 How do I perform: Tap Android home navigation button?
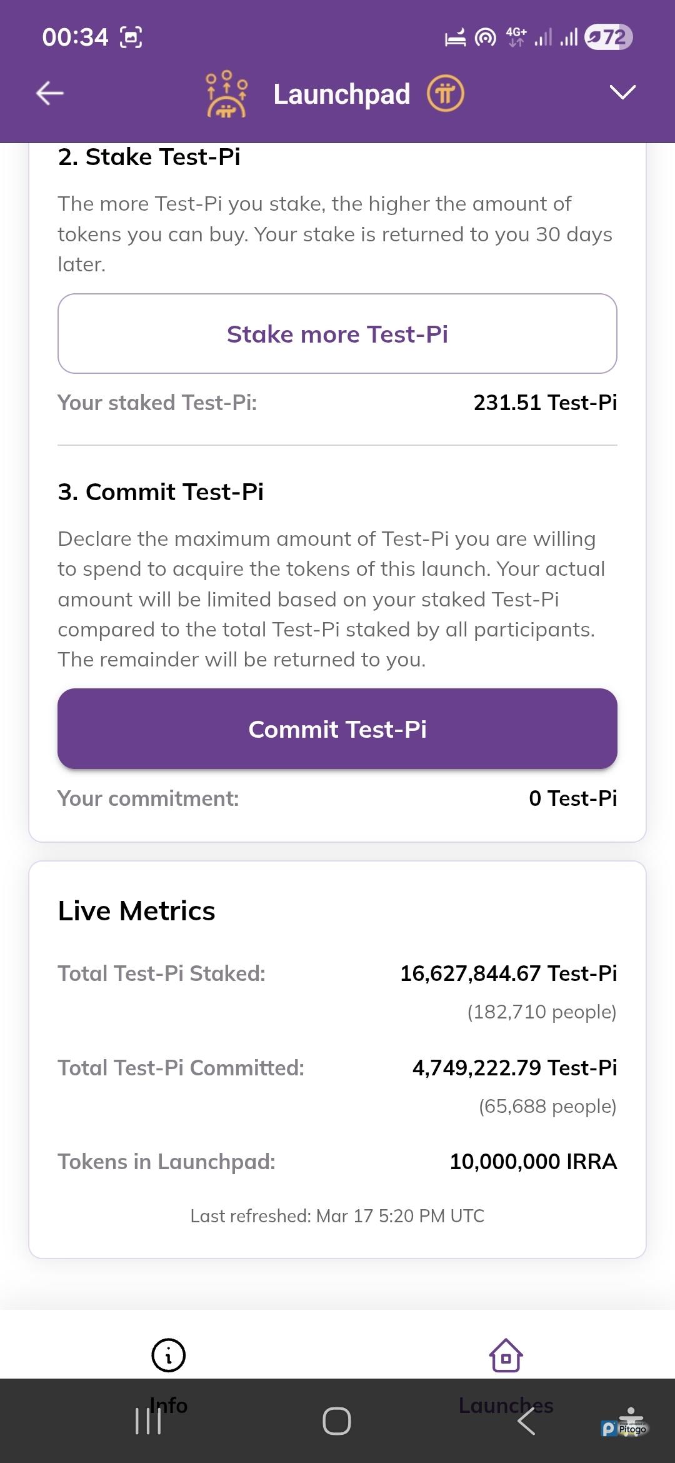pyautogui.click(x=337, y=1421)
